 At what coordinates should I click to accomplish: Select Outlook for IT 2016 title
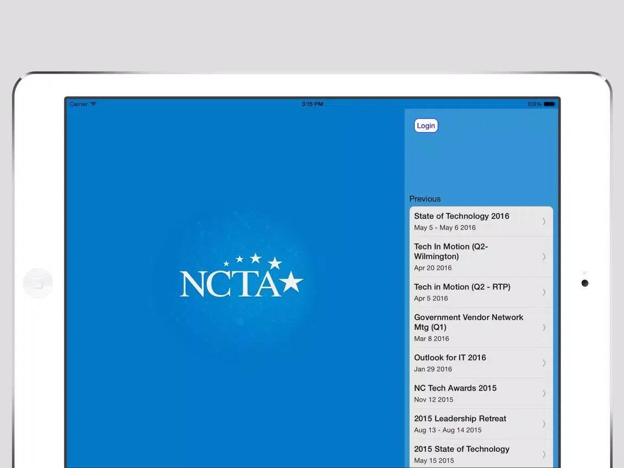point(450,358)
